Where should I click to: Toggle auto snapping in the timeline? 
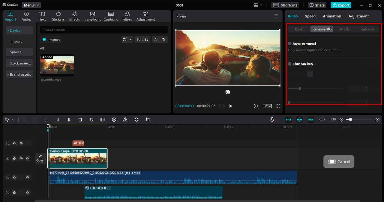click(299, 119)
